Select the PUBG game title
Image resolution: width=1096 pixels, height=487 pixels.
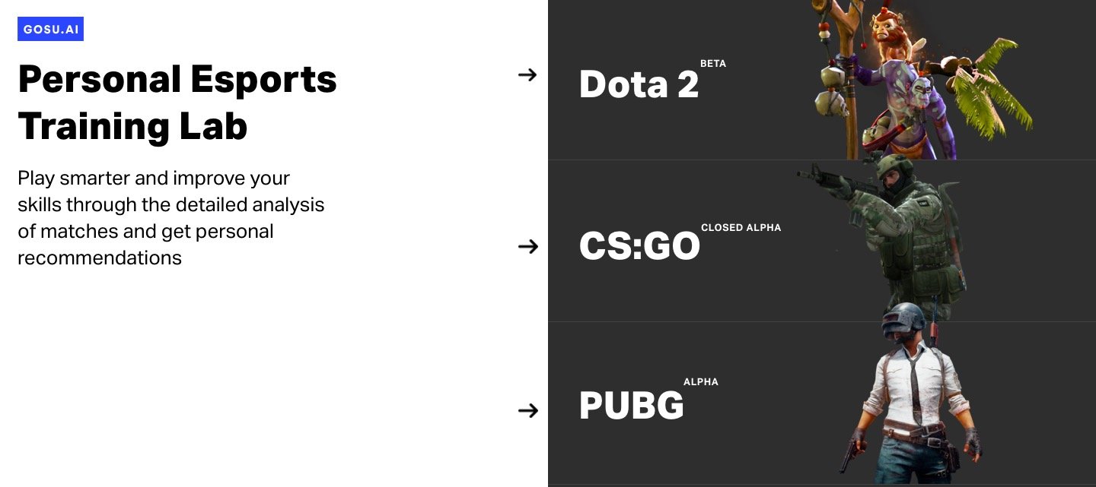pos(631,406)
